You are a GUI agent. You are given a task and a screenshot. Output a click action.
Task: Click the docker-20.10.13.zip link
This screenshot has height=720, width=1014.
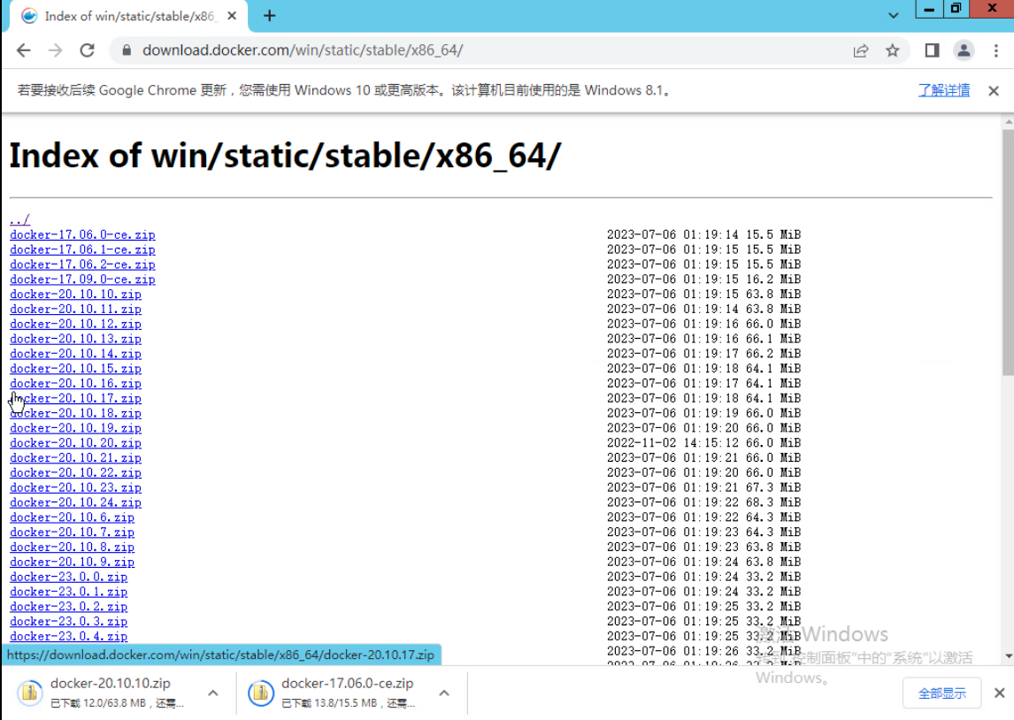(x=76, y=339)
